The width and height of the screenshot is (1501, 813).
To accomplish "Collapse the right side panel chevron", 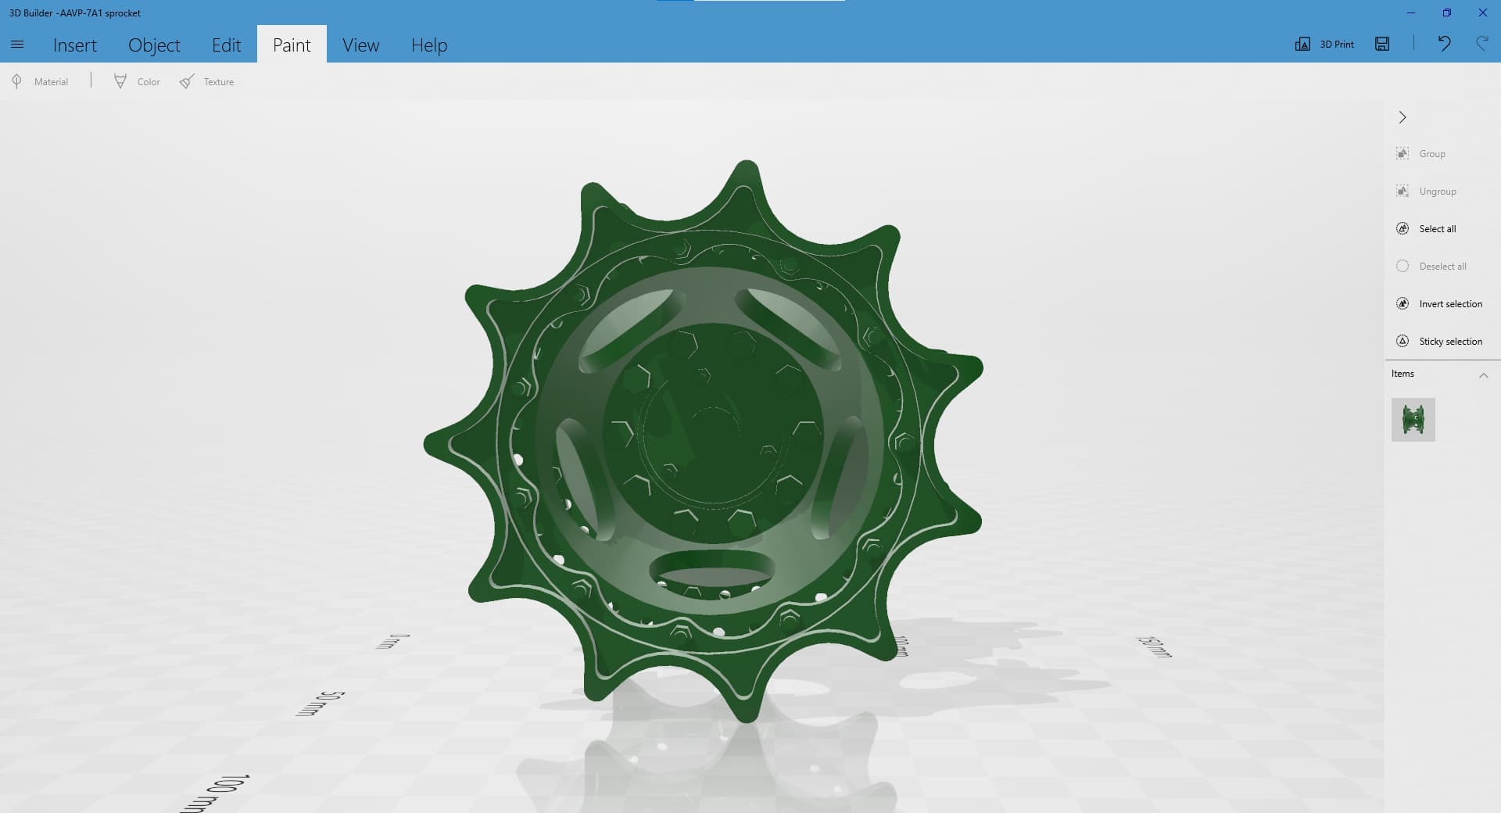I will pos(1402,117).
